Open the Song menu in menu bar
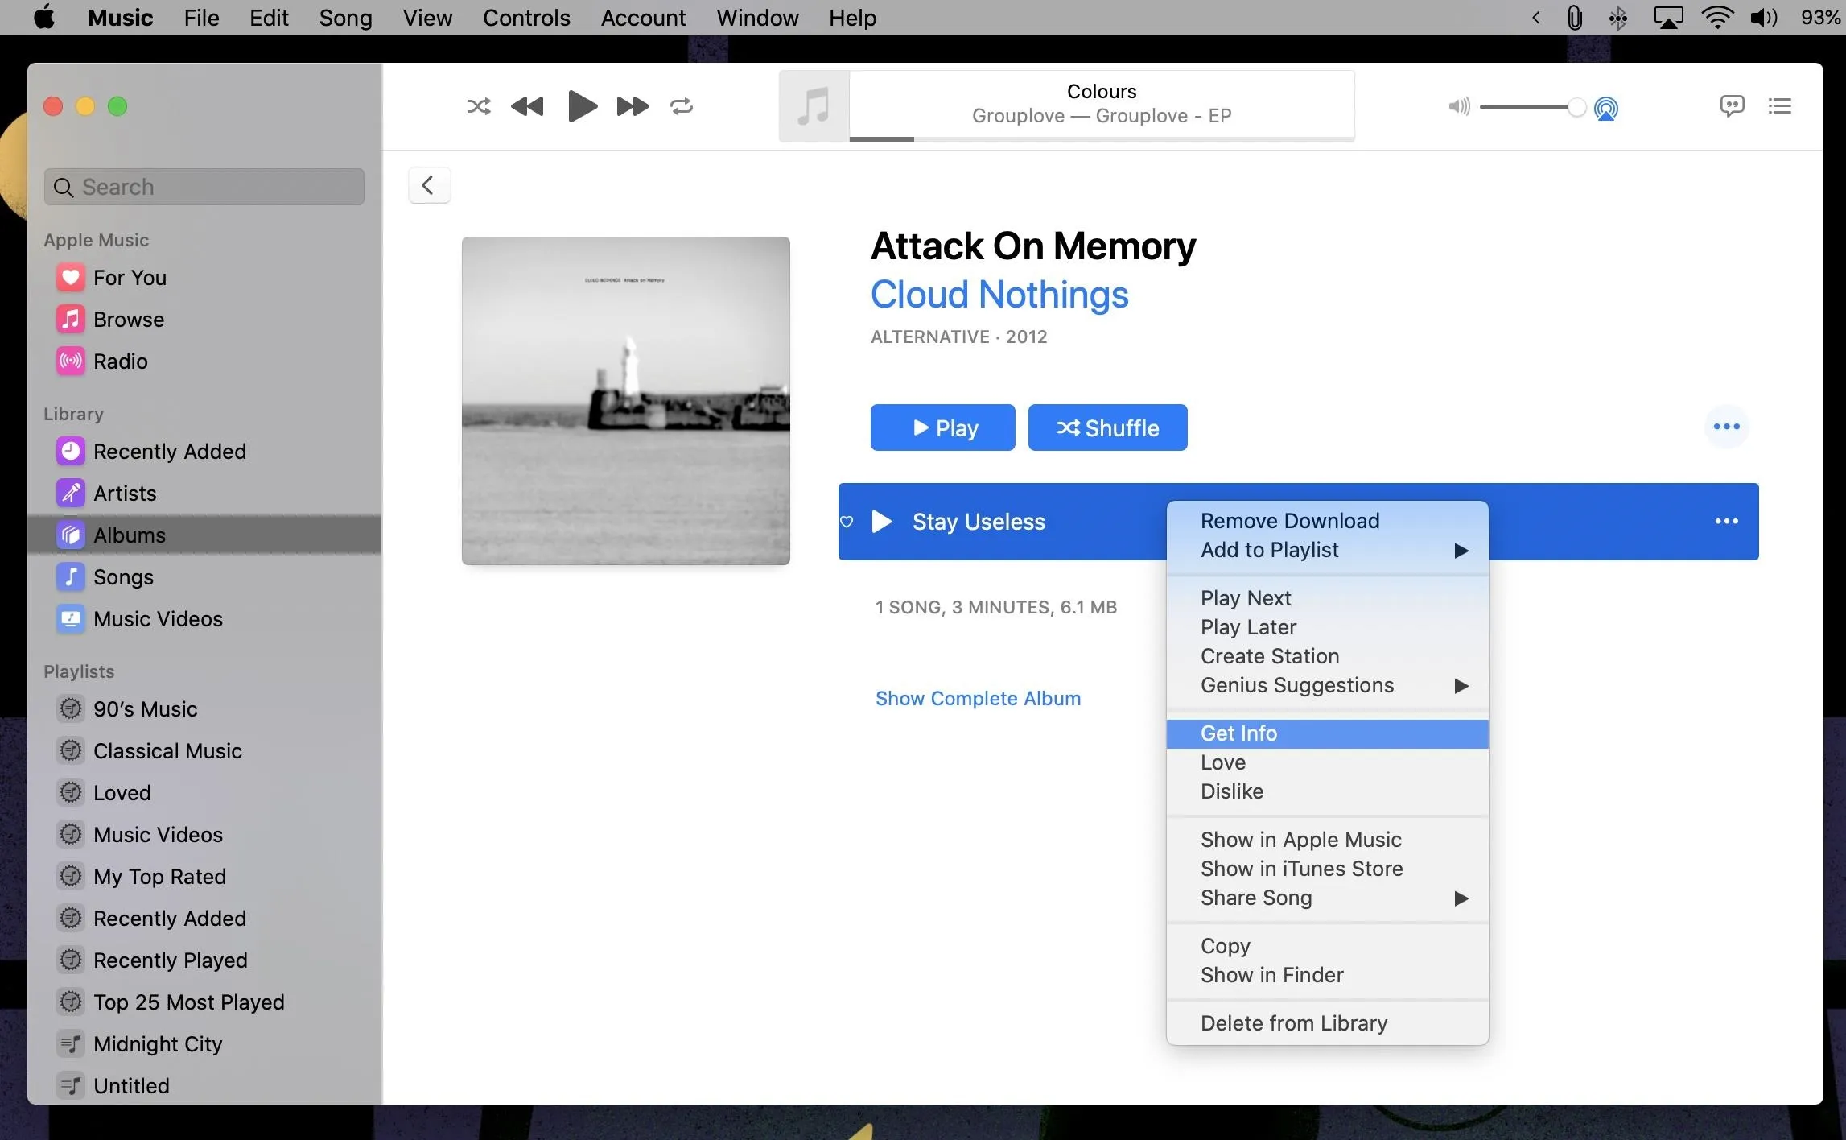1846x1140 pixels. click(x=345, y=18)
